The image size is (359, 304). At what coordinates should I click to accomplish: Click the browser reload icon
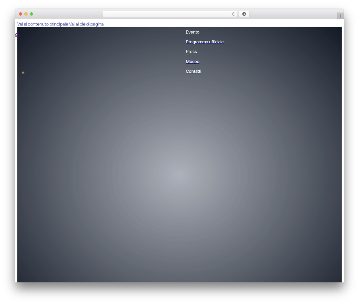[233, 14]
